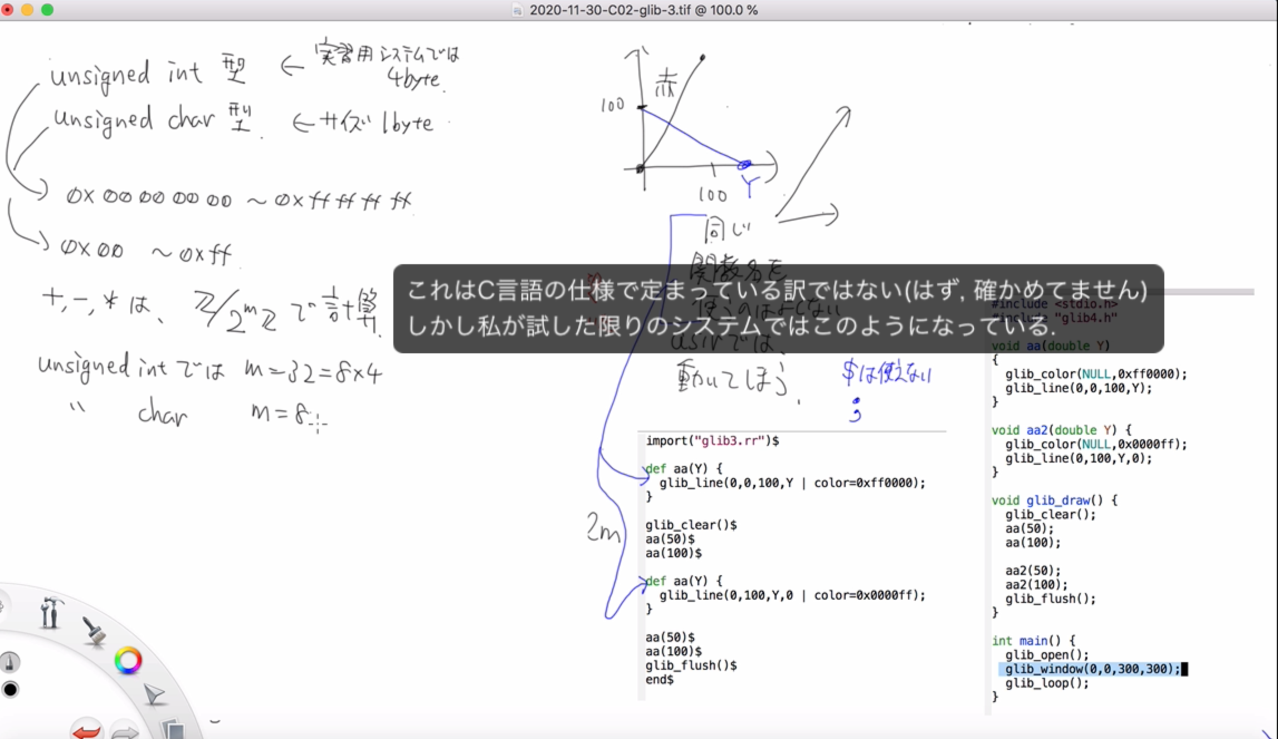This screenshot has height=739, width=1278.
Task: Click the end$ line in Asir code
Action: 660,679
